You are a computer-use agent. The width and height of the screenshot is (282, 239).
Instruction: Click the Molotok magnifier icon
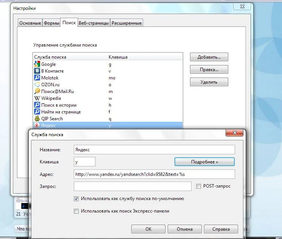click(37, 78)
